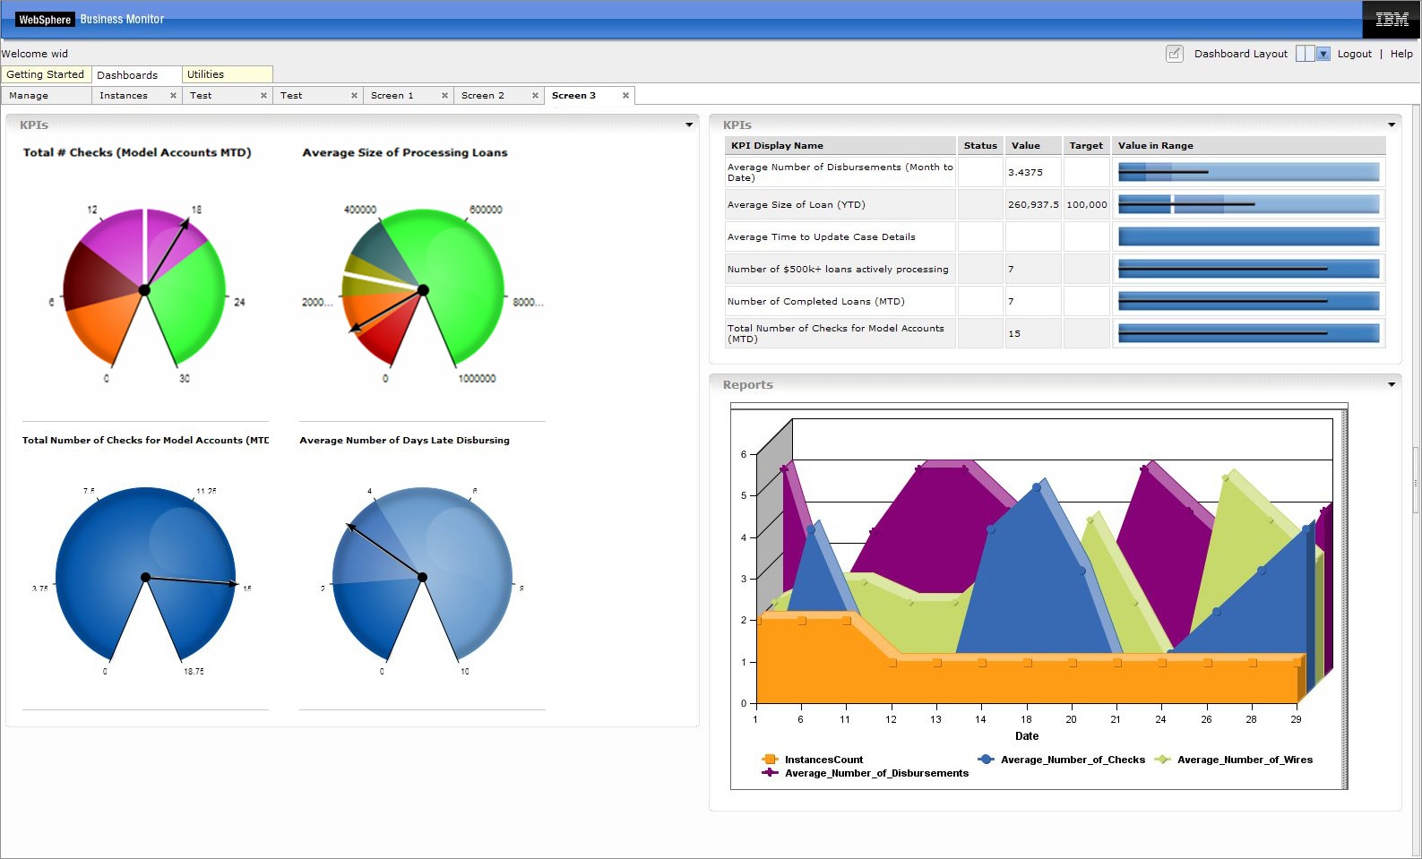
Task: Click the InstancesCount legend marker
Action: tap(770, 760)
